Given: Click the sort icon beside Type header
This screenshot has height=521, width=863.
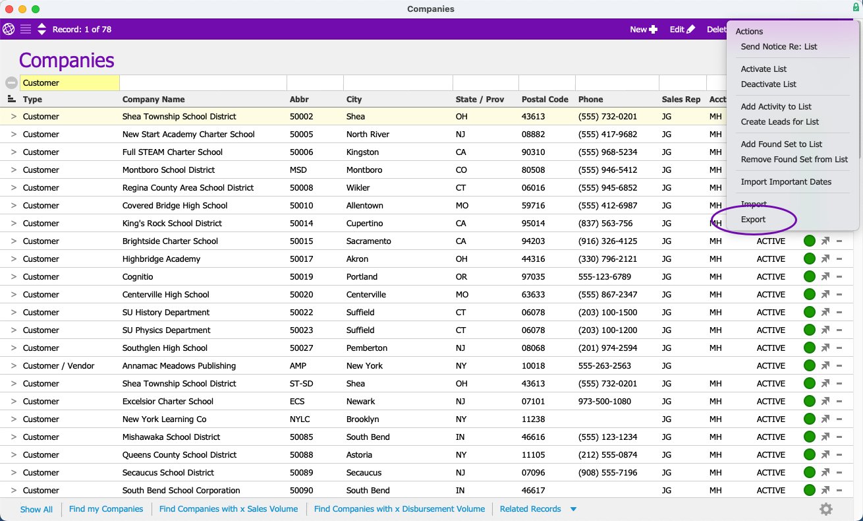Looking at the screenshot, I should (x=11, y=99).
